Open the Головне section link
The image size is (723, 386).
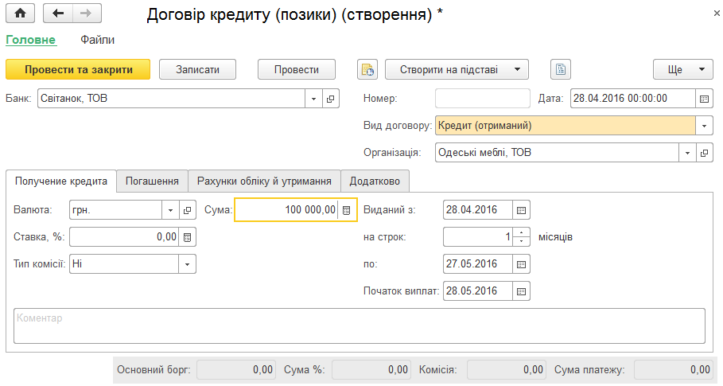(31, 40)
